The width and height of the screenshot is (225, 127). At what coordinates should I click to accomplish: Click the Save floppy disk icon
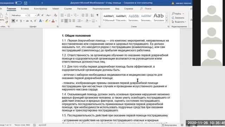tap(26, 3)
